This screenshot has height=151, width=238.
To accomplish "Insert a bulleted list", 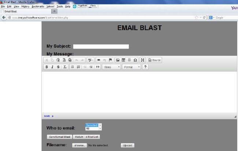I will [78, 67].
